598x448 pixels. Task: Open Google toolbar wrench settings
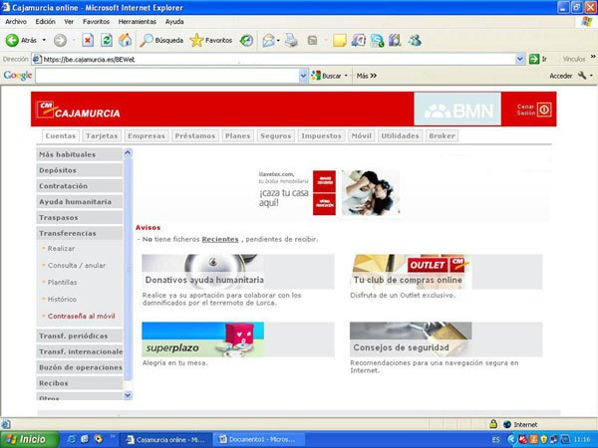(x=582, y=75)
